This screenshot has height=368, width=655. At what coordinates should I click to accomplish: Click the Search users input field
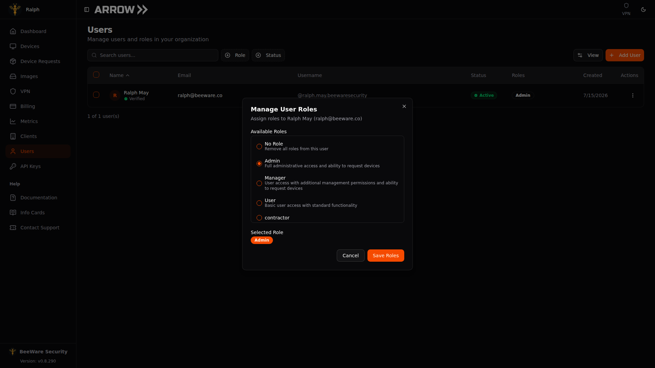point(153,55)
